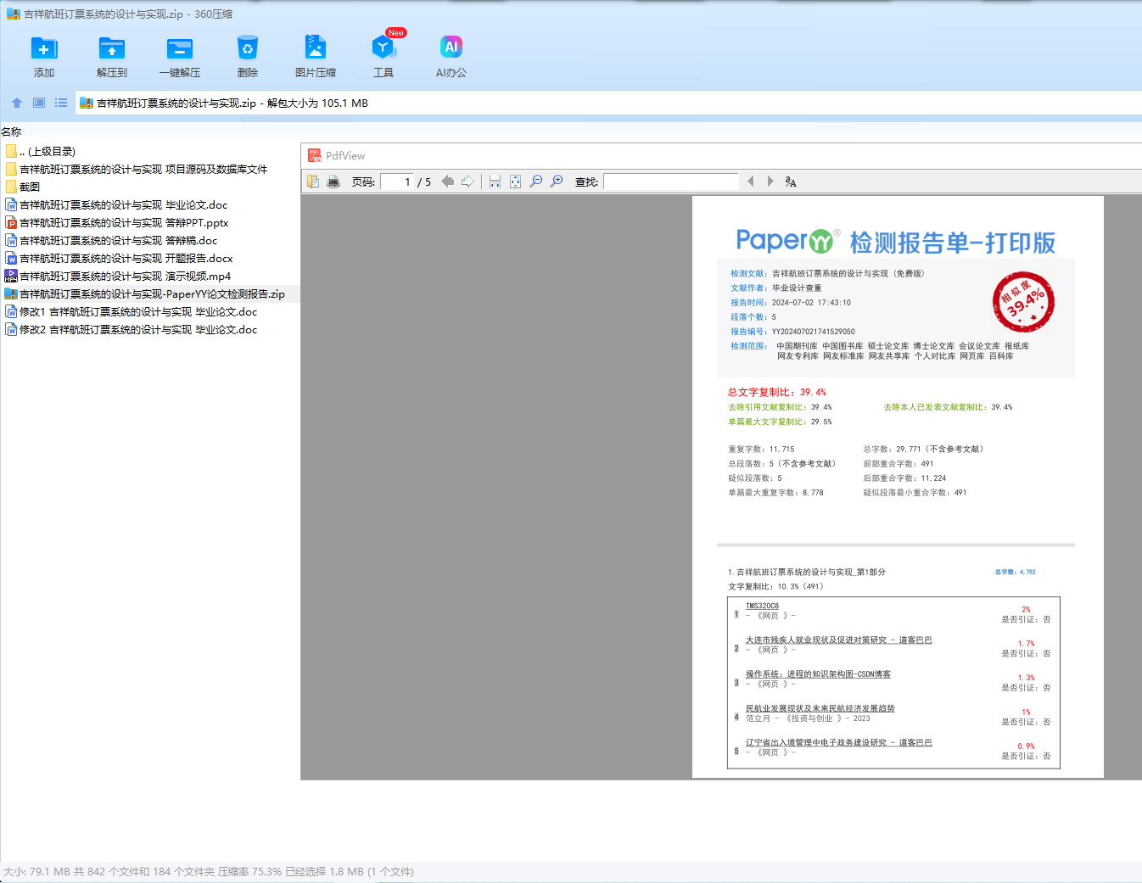Click the 名称 column header
This screenshot has width=1142, height=883.
(11, 131)
